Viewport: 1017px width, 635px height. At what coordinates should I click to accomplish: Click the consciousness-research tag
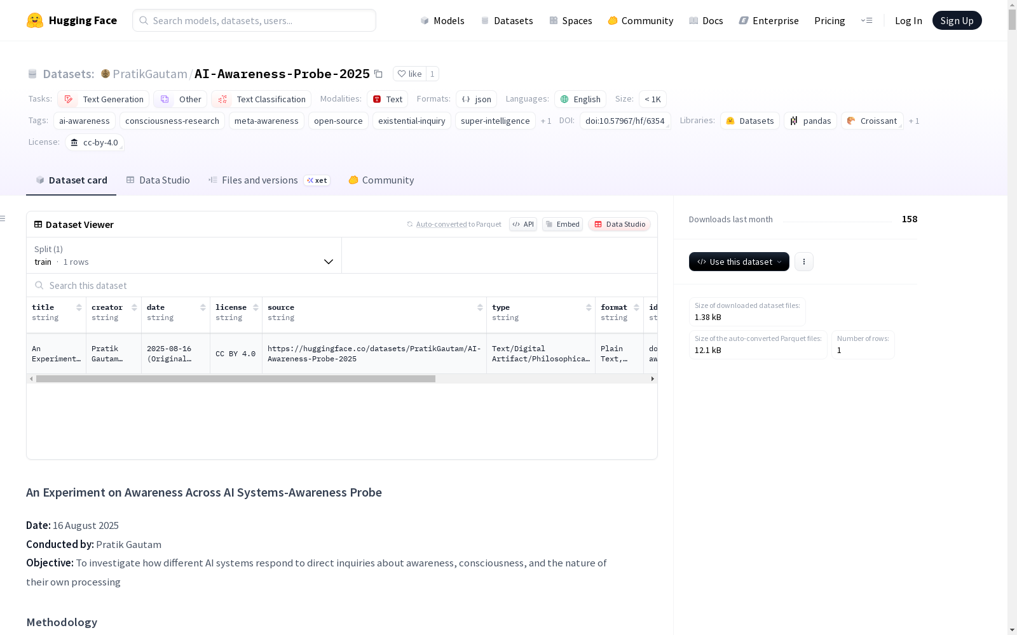pos(172,121)
